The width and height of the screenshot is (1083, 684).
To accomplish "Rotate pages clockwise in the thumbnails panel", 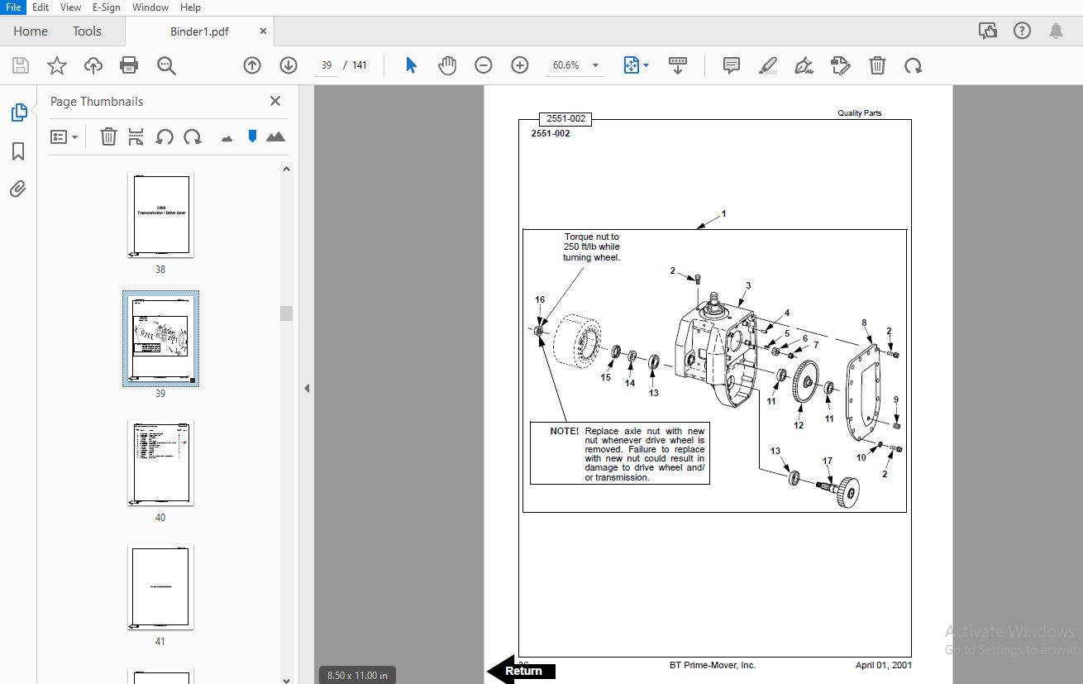I will (x=193, y=137).
